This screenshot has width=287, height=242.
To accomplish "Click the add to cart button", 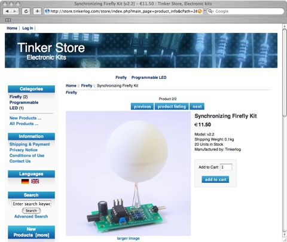I will click(215, 179).
